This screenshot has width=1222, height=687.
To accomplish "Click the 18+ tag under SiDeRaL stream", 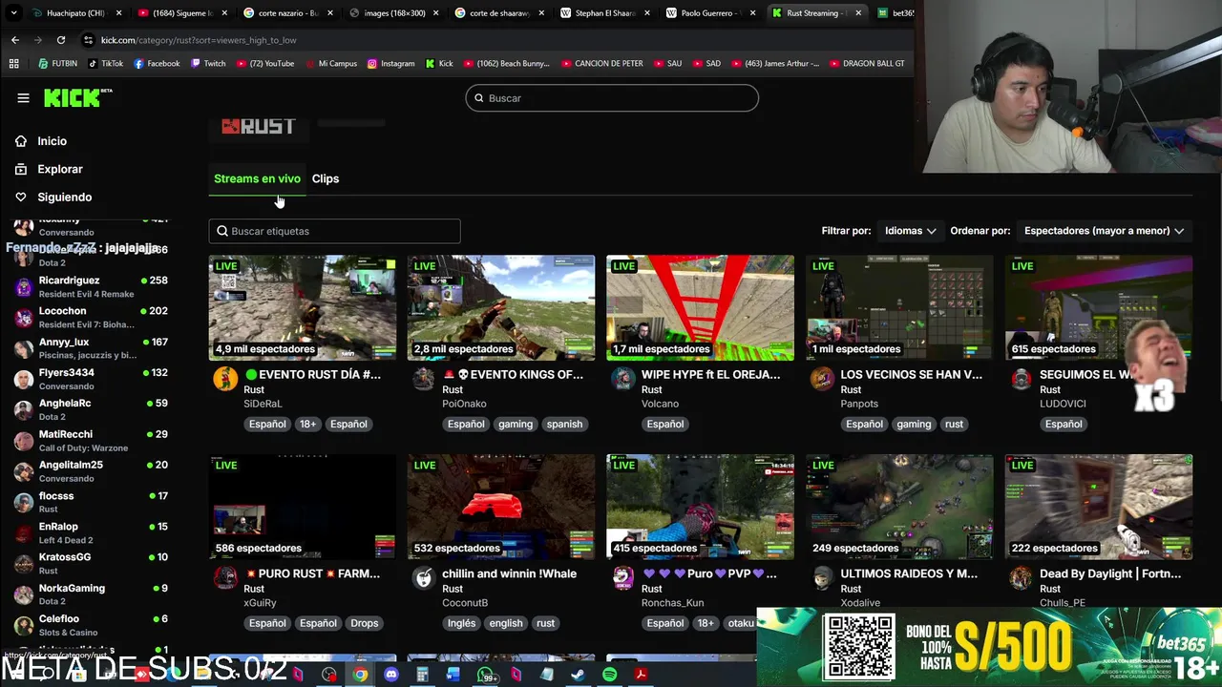I will (307, 425).
